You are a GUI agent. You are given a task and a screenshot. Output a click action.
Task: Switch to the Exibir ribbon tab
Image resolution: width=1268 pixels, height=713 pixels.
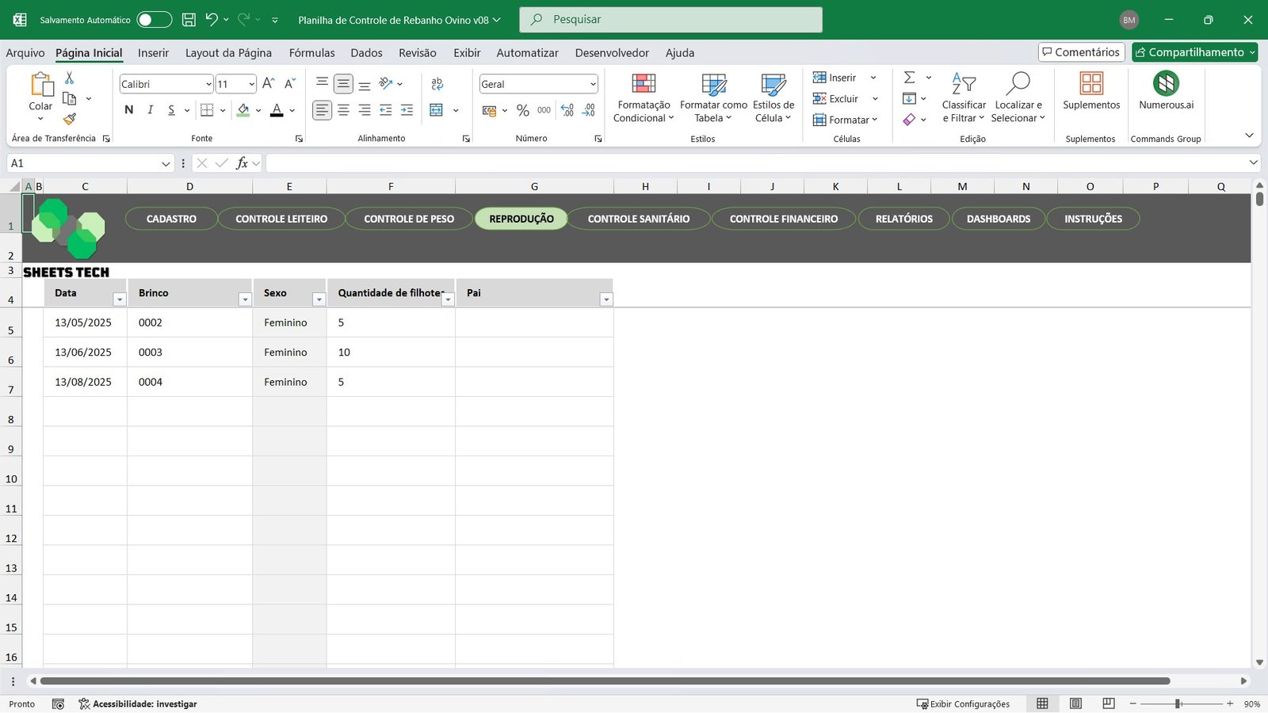point(467,53)
